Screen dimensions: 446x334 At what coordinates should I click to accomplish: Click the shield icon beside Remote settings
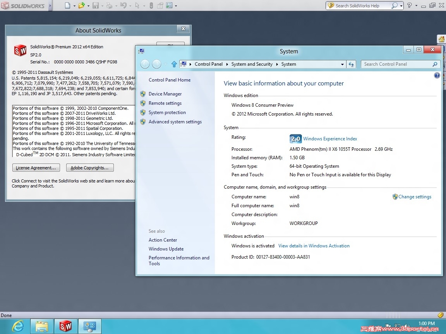click(143, 103)
